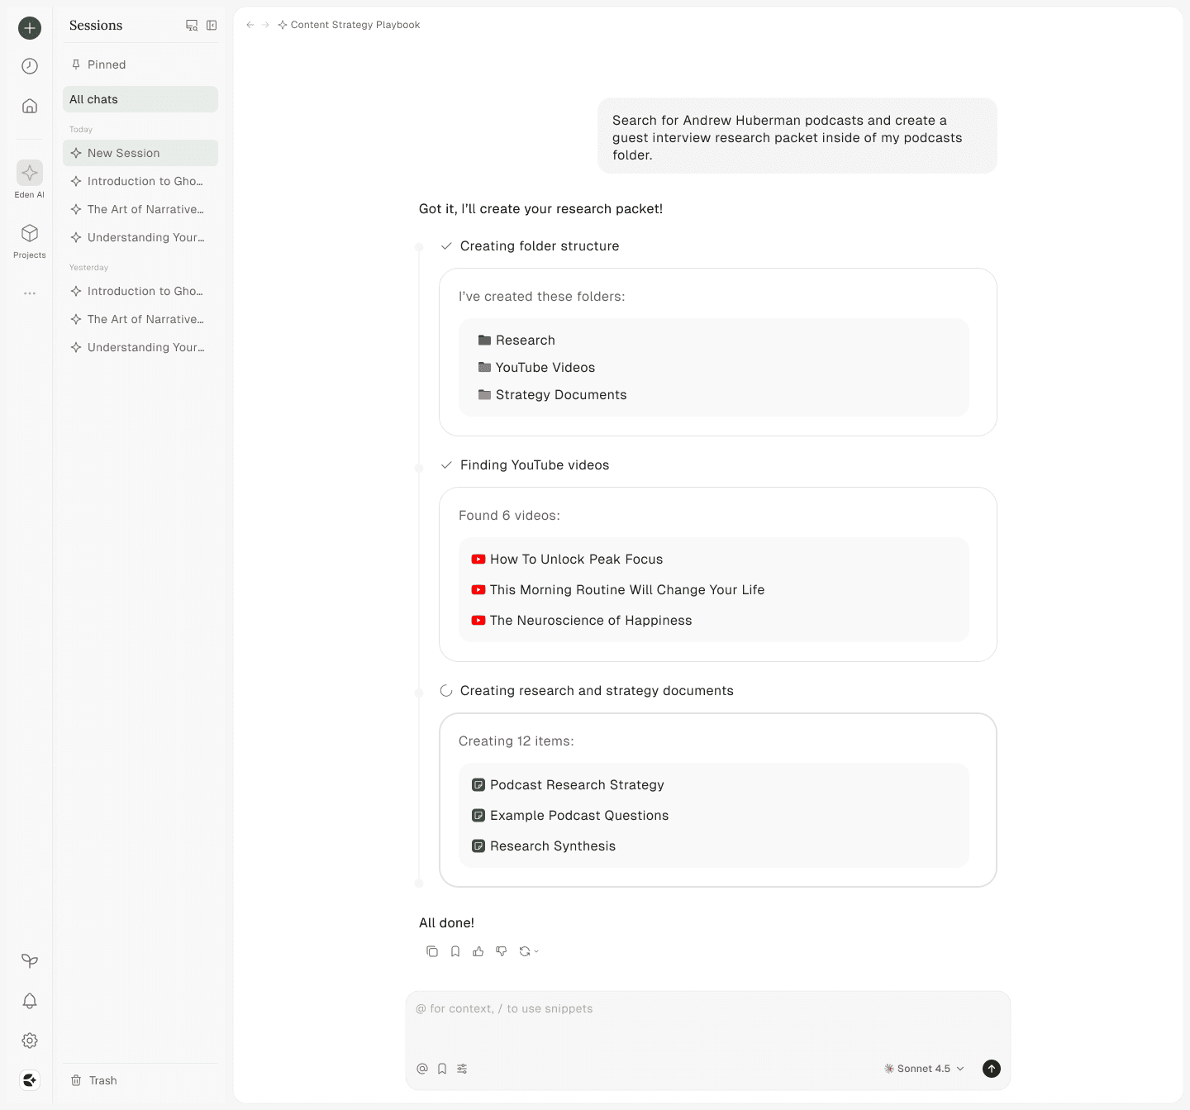
Task: Open the Strategy Documents folder
Action: click(552, 395)
